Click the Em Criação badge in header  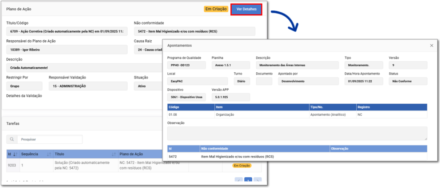(216, 9)
